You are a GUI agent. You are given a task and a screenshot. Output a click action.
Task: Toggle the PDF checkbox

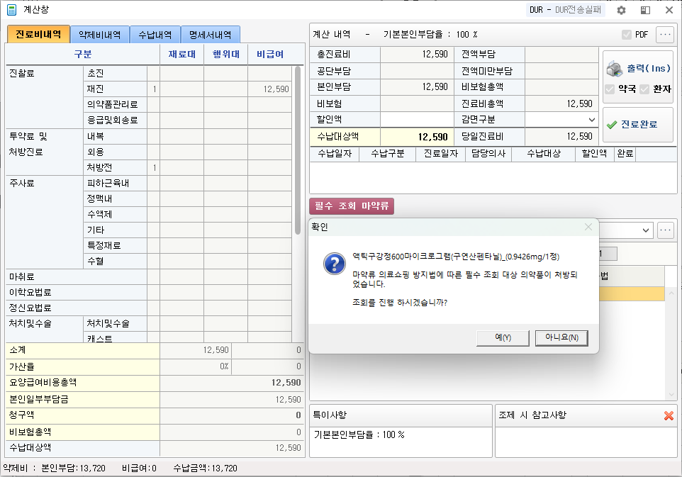tap(627, 35)
